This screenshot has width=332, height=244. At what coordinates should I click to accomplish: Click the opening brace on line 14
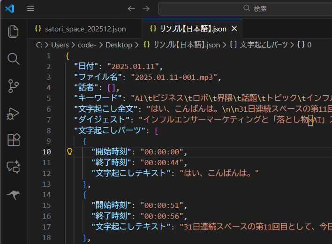(x=84, y=195)
